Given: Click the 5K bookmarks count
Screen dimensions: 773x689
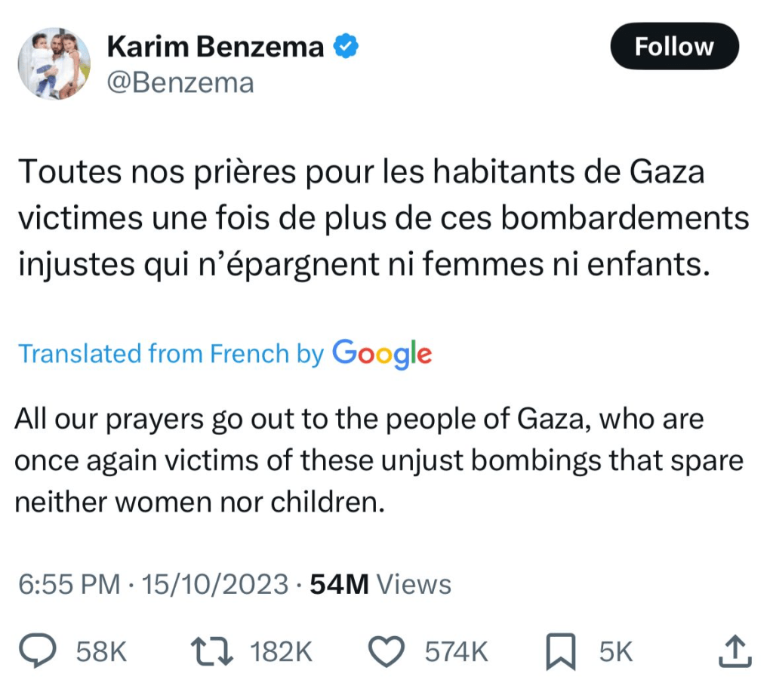Looking at the screenshot, I should click(x=616, y=652).
